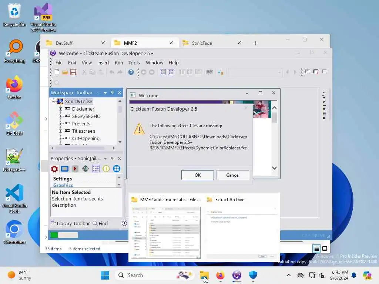Click the Cut scissors icon in toolbar

point(84,72)
